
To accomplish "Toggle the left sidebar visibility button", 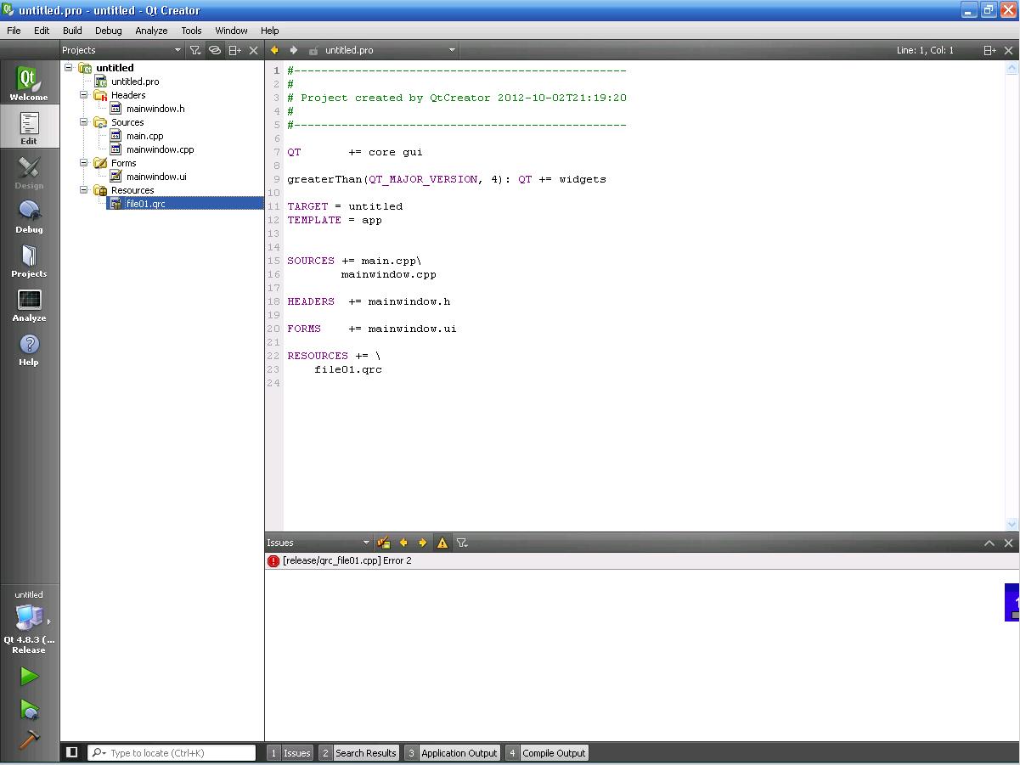I will pyautogui.click(x=72, y=752).
